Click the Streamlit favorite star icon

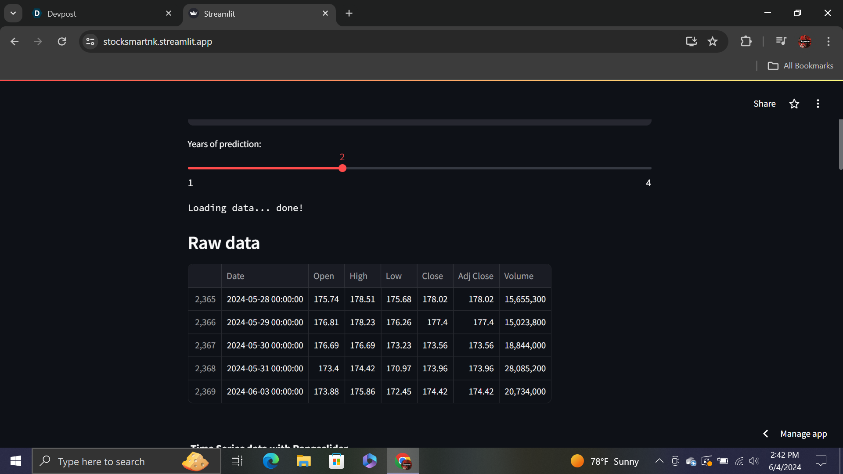(794, 104)
